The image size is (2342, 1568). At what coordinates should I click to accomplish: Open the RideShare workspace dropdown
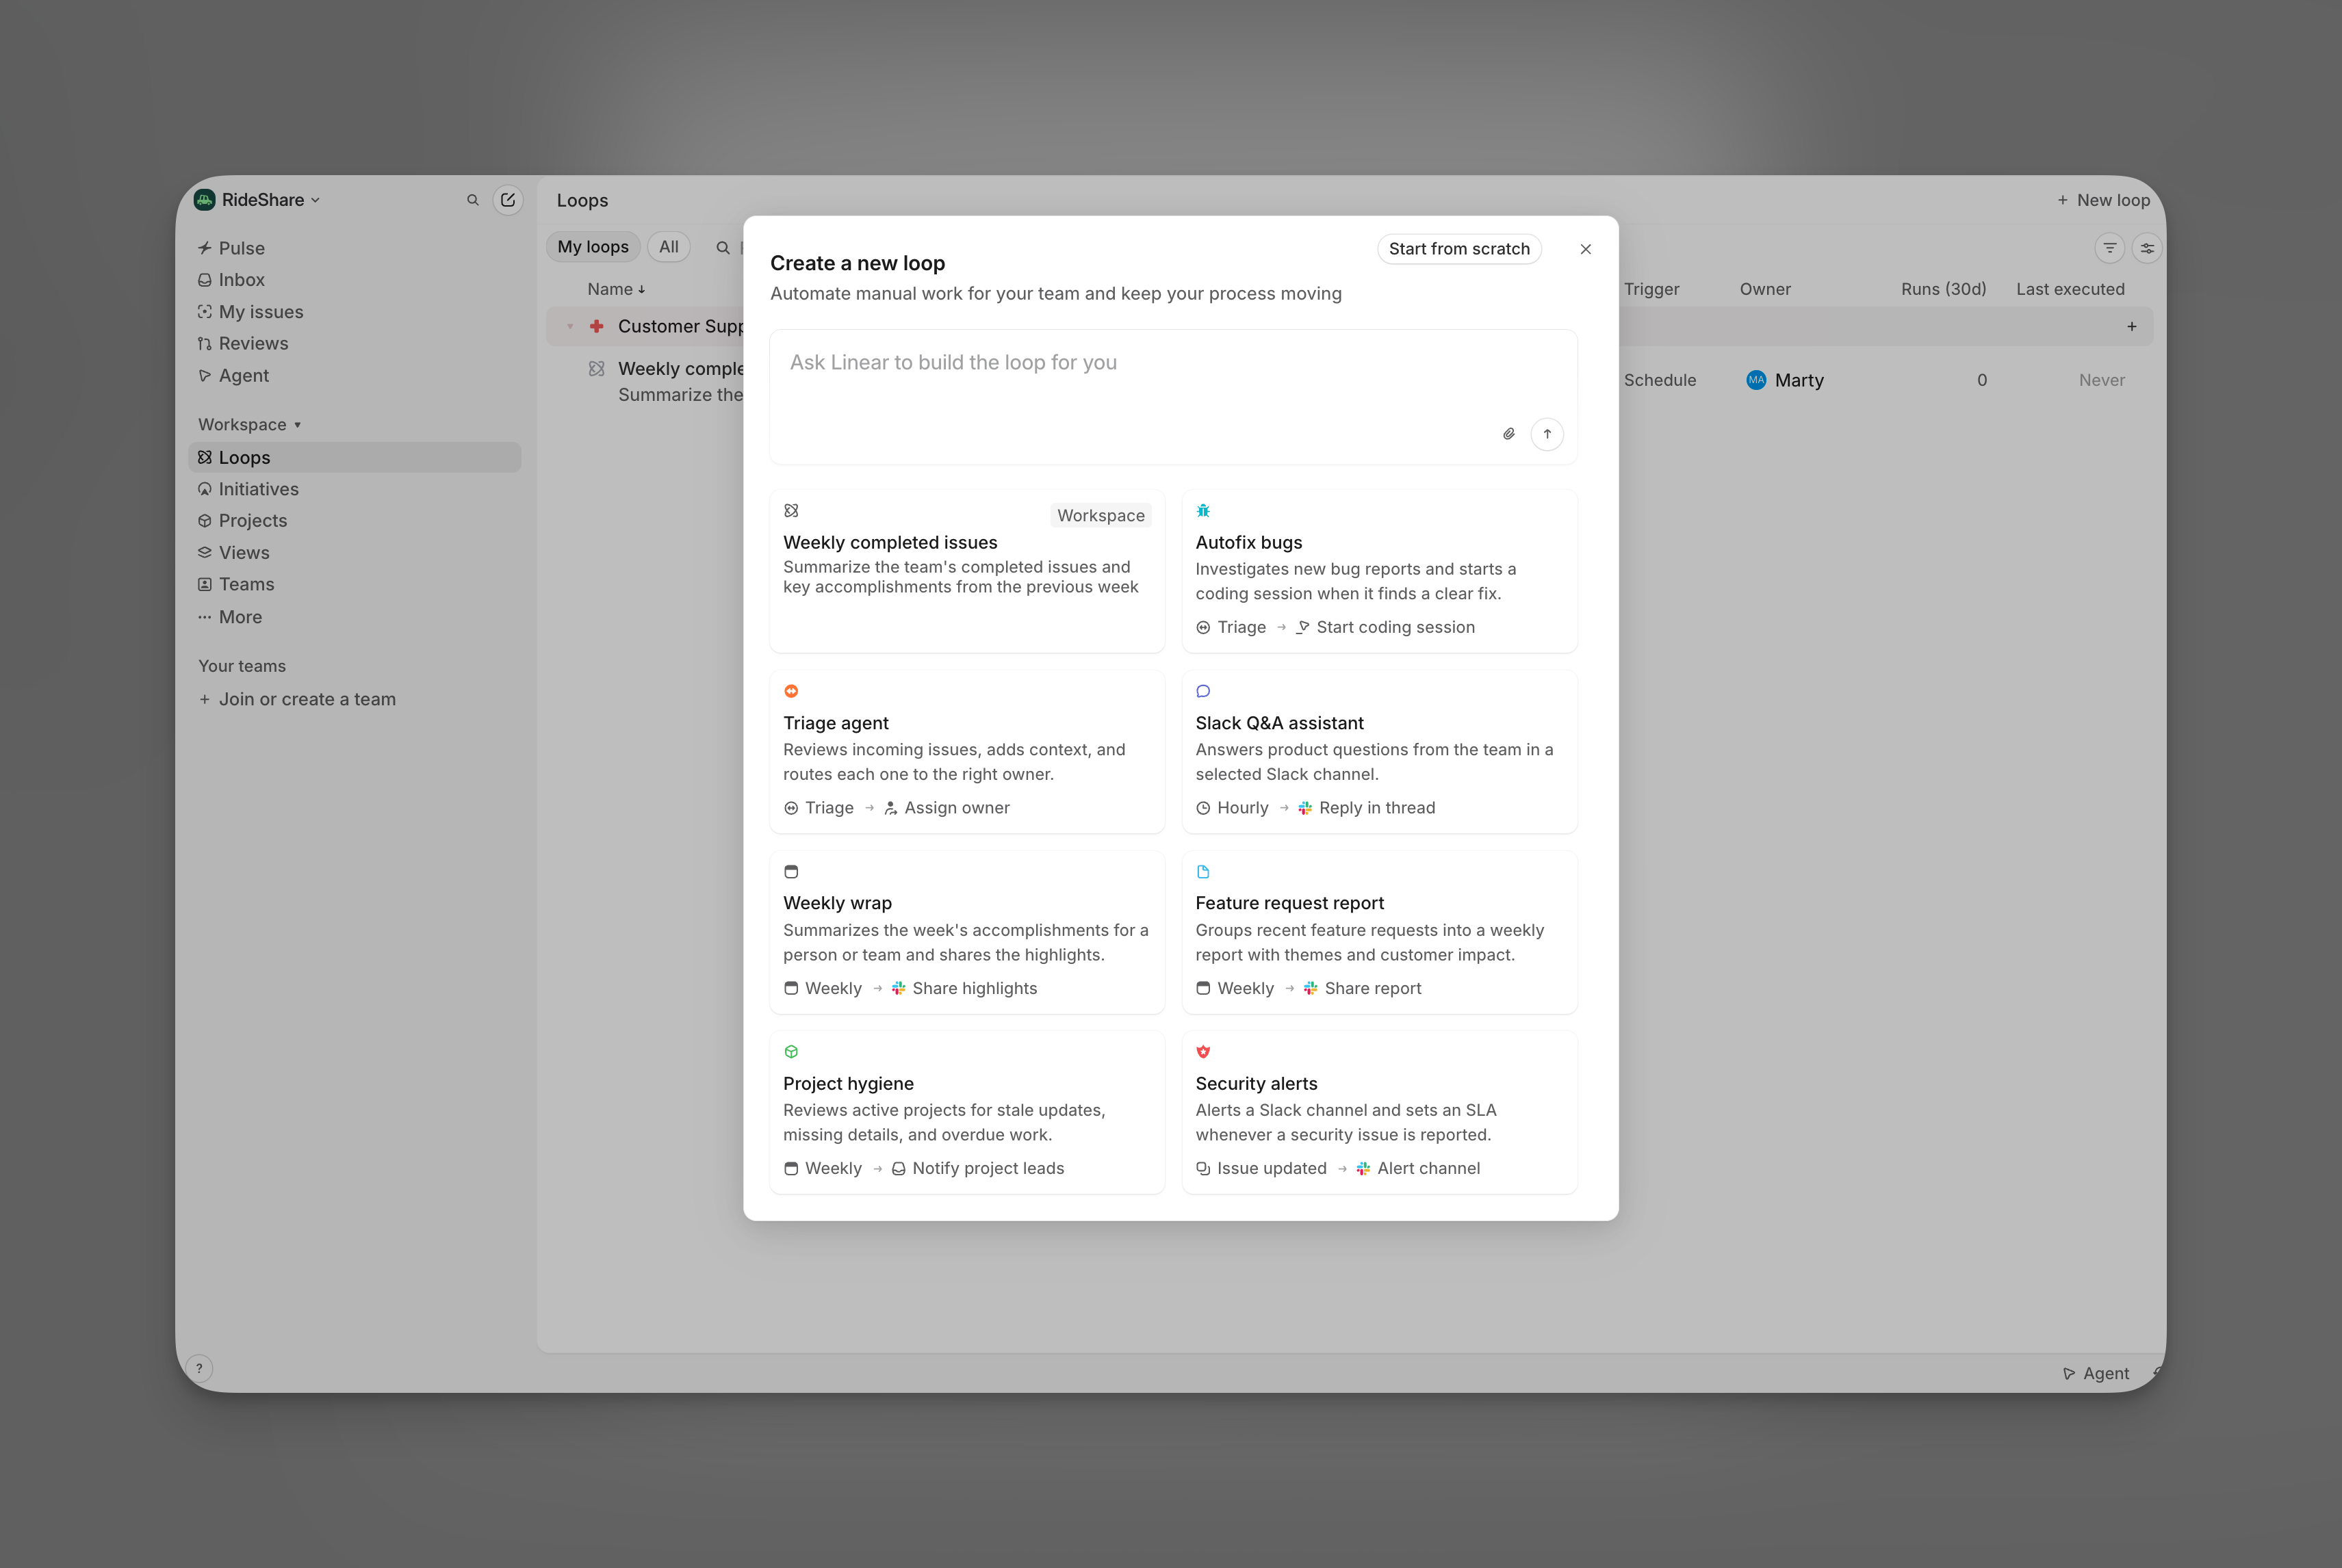tap(258, 200)
